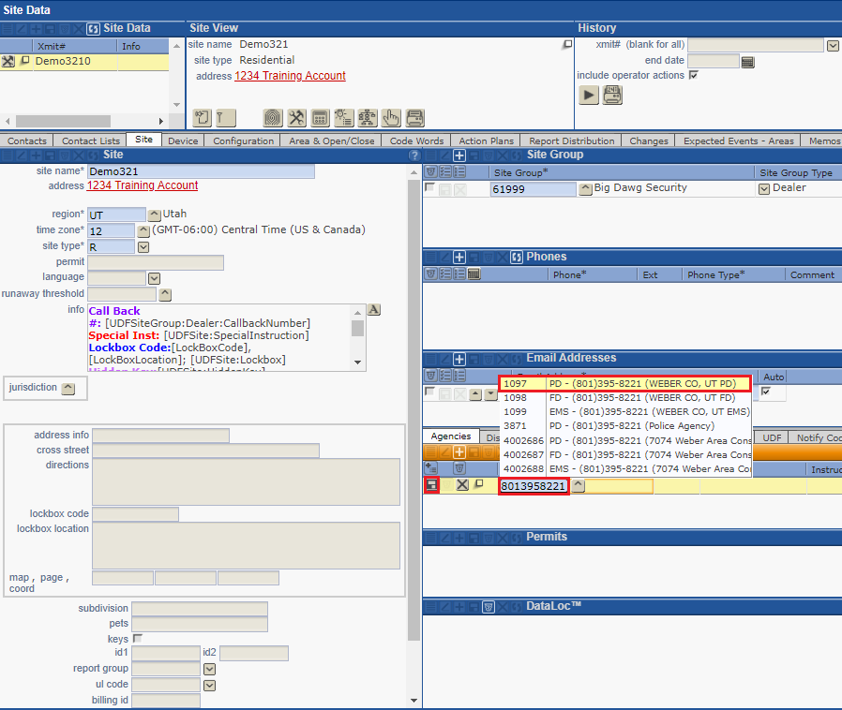Screen dimensions: 842x710
Task: Toggle the include operator actions checkbox
Action: click(x=693, y=76)
